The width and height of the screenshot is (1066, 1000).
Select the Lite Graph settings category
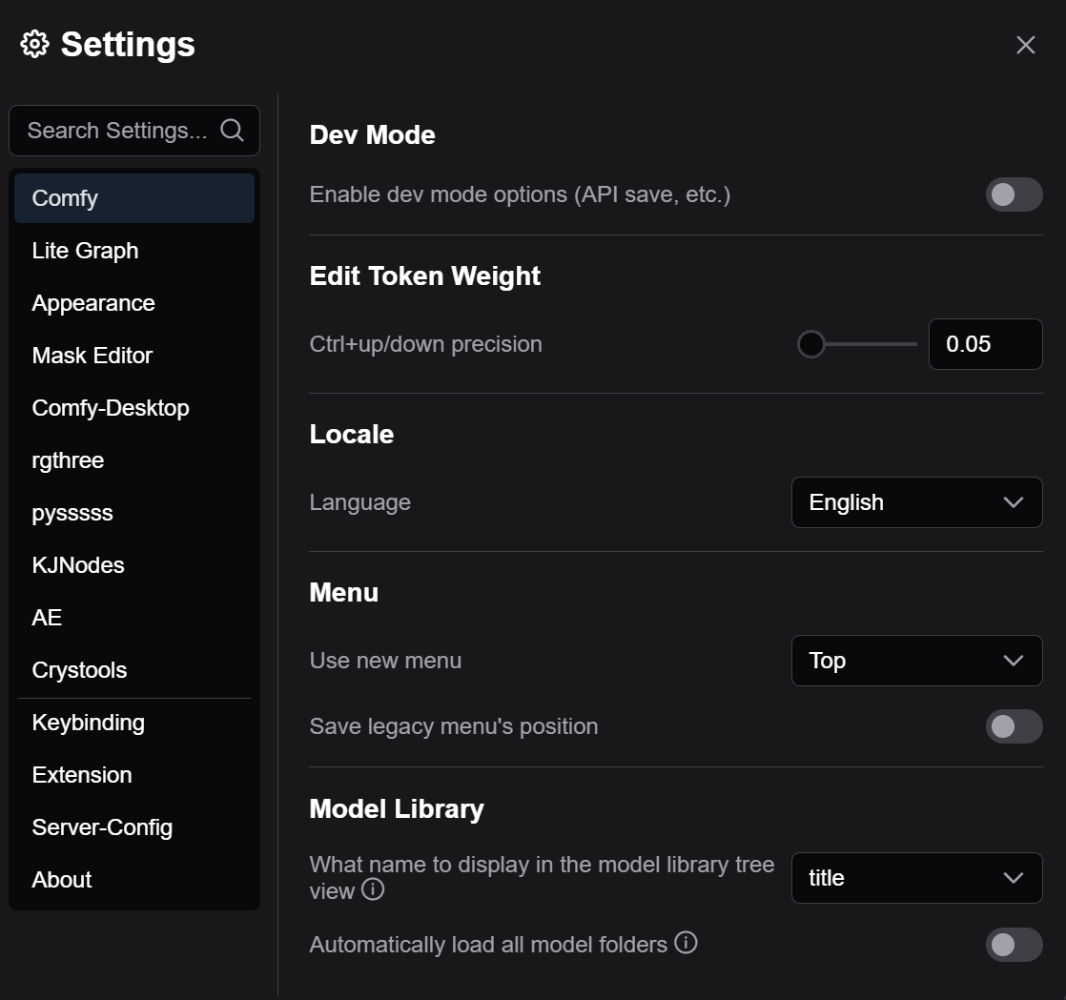coord(85,251)
